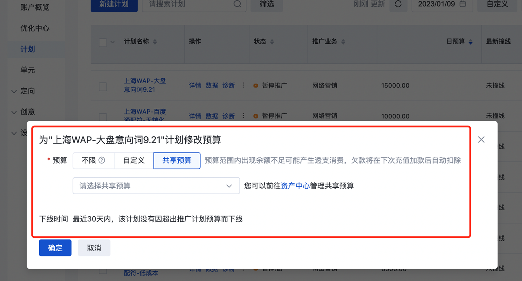This screenshot has height=281, width=522.
Task: Click the refresh icon beside 刚刚更新
Action: pyautogui.click(x=398, y=4)
